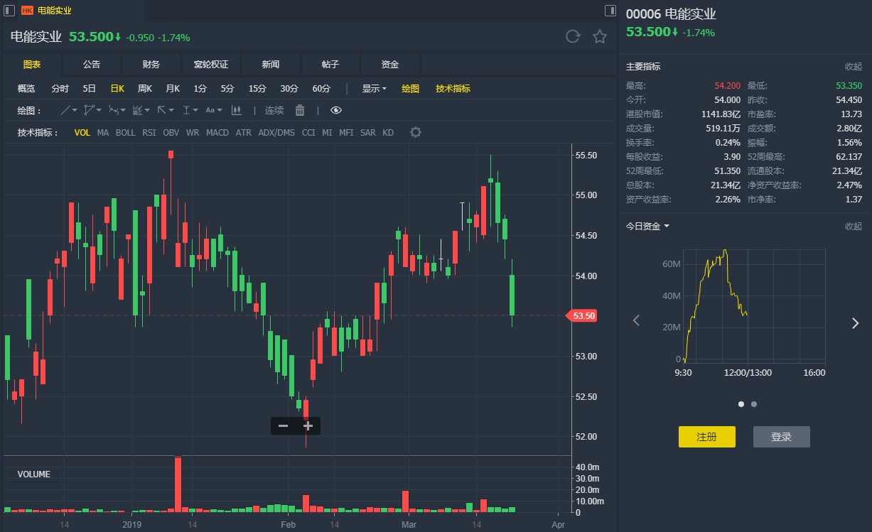
Task: Open the wave pattern tool dropdown
Action: tap(117, 110)
